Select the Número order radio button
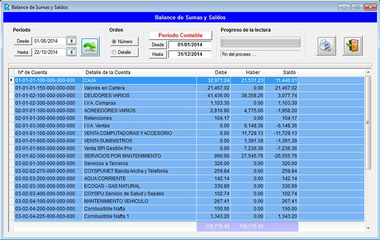This screenshot has height=240, width=380. [114, 41]
